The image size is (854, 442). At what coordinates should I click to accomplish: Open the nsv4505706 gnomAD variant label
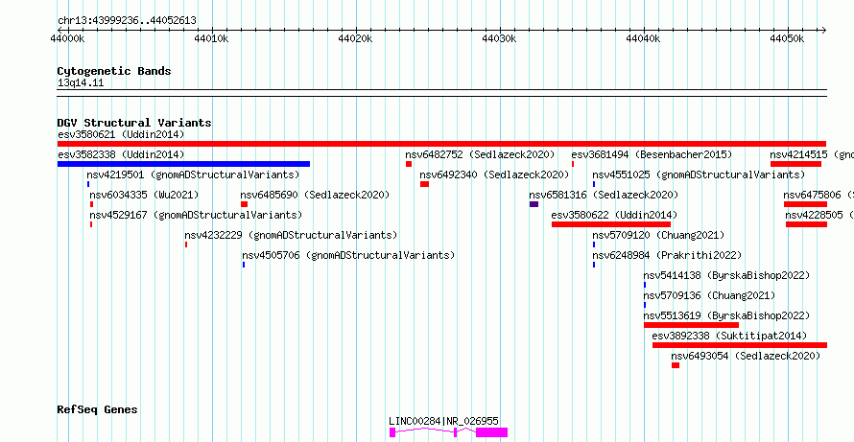pyautogui.click(x=348, y=255)
